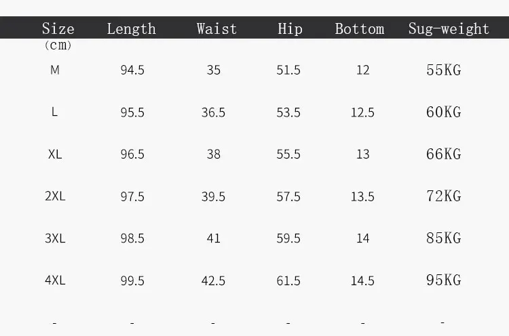Click the 13.5 bottom value
Image resolution: width=509 pixels, height=336 pixels.
tap(362, 196)
